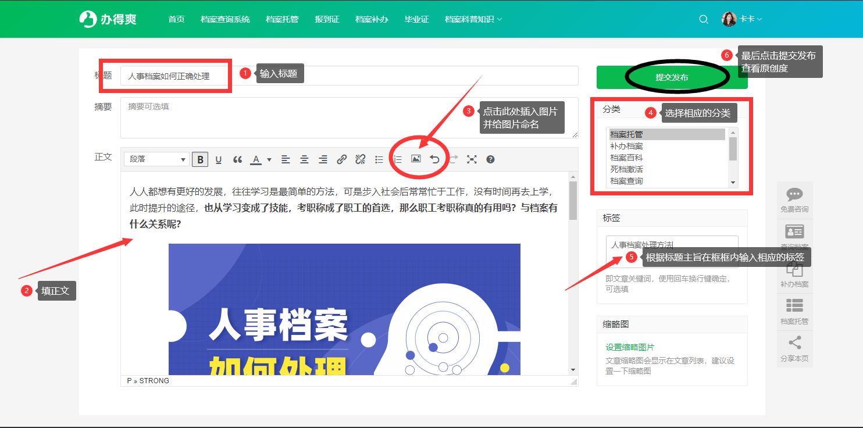863x428 pixels.
Task: Open 档案查询系统 in the navigation bar
Action: point(225,19)
